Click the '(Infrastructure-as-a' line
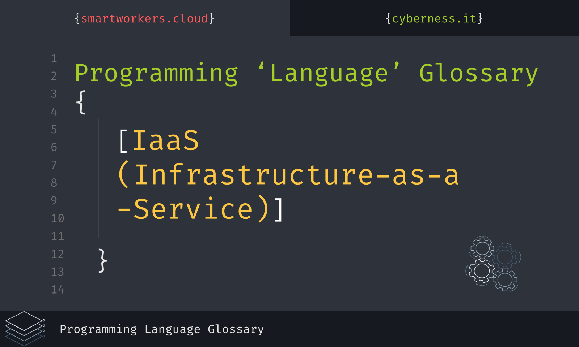Screen dimensions: 579x347 click(288, 175)
